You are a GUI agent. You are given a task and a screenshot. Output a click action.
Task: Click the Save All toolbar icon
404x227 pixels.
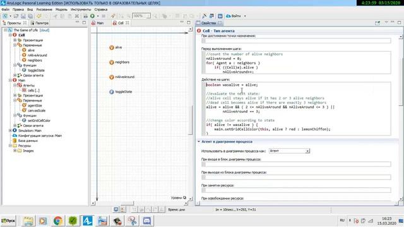point(30,16)
